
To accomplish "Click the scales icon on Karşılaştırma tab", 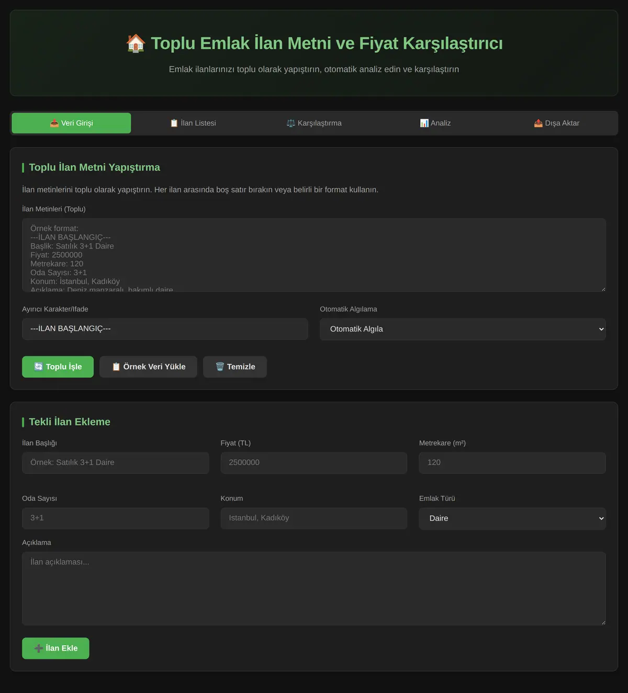I will (x=291, y=123).
